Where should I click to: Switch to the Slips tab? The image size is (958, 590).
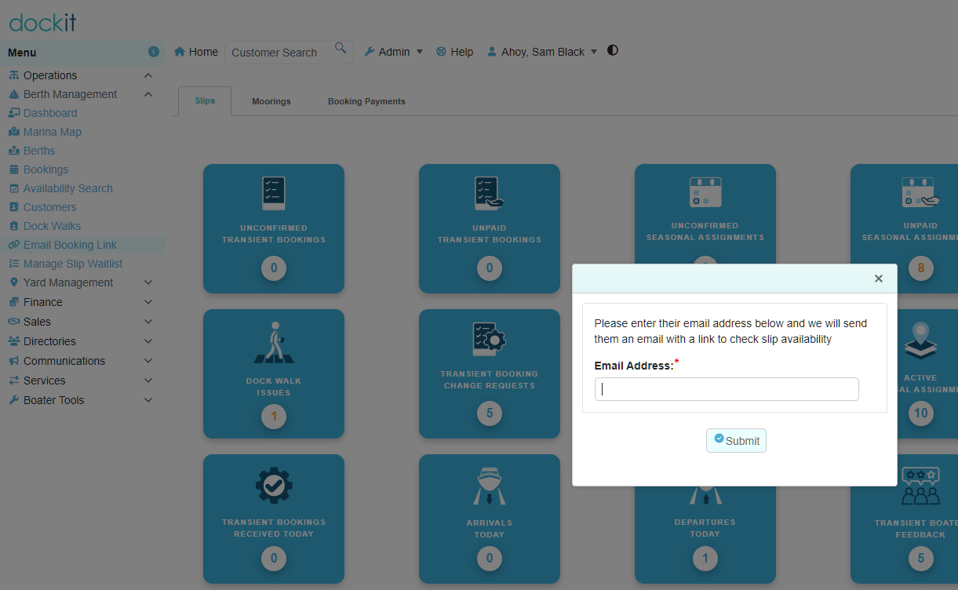[205, 101]
